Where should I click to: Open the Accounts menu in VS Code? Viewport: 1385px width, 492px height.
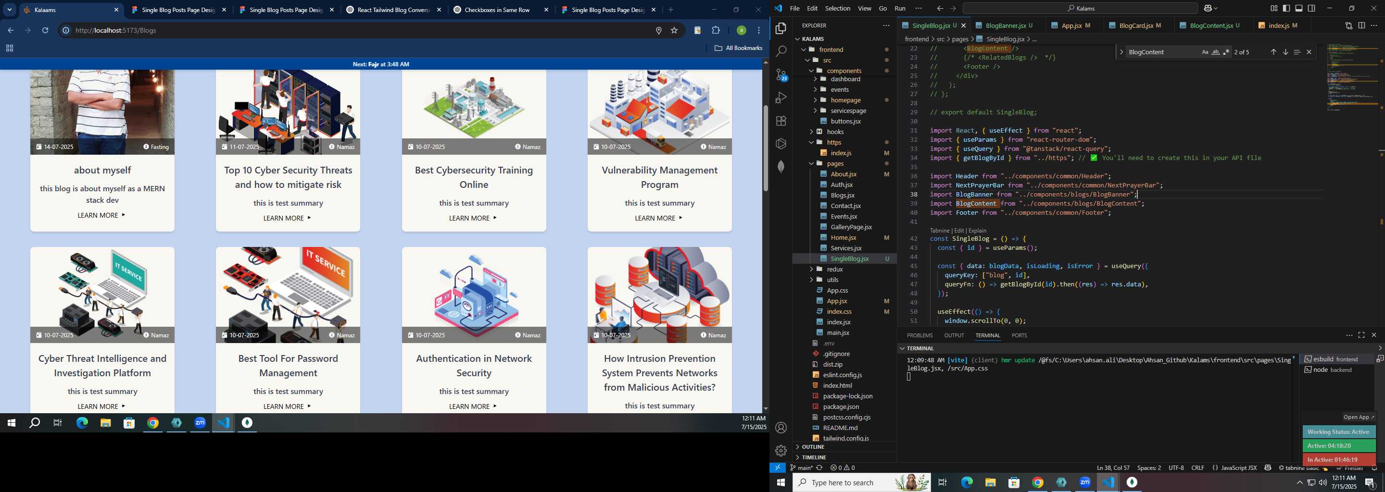click(x=781, y=428)
